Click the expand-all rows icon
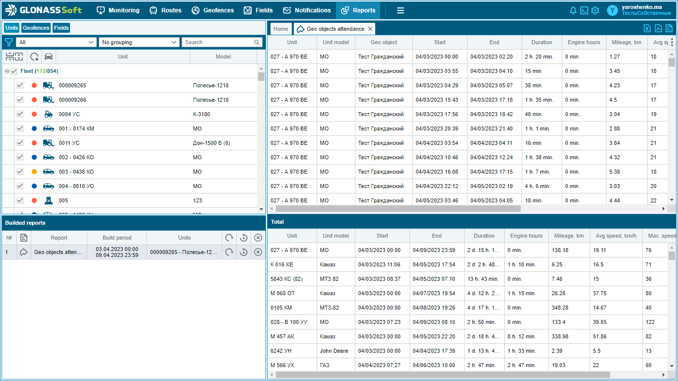Image resolution: width=678 pixels, height=381 pixels. pyautogui.click(x=19, y=57)
